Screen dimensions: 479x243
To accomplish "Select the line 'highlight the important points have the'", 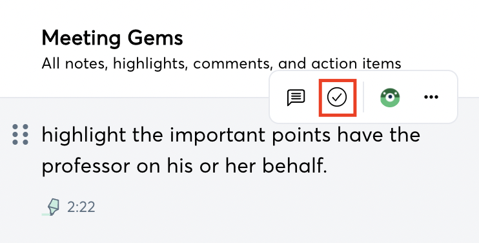I will click(x=231, y=135).
